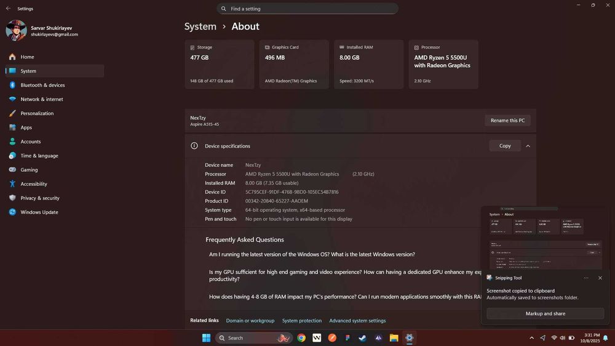Open Personalization settings
This screenshot has width=615, height=346.
pos(55,113)
